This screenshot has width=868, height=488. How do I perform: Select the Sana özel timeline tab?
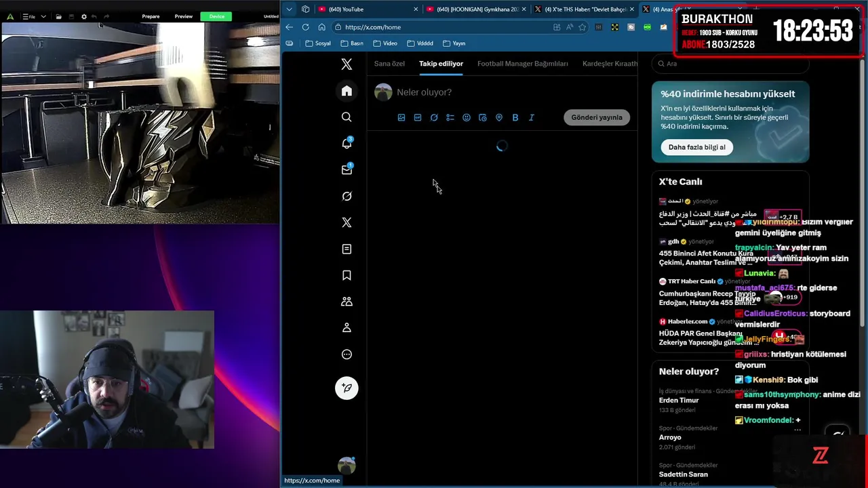[389, 64]
